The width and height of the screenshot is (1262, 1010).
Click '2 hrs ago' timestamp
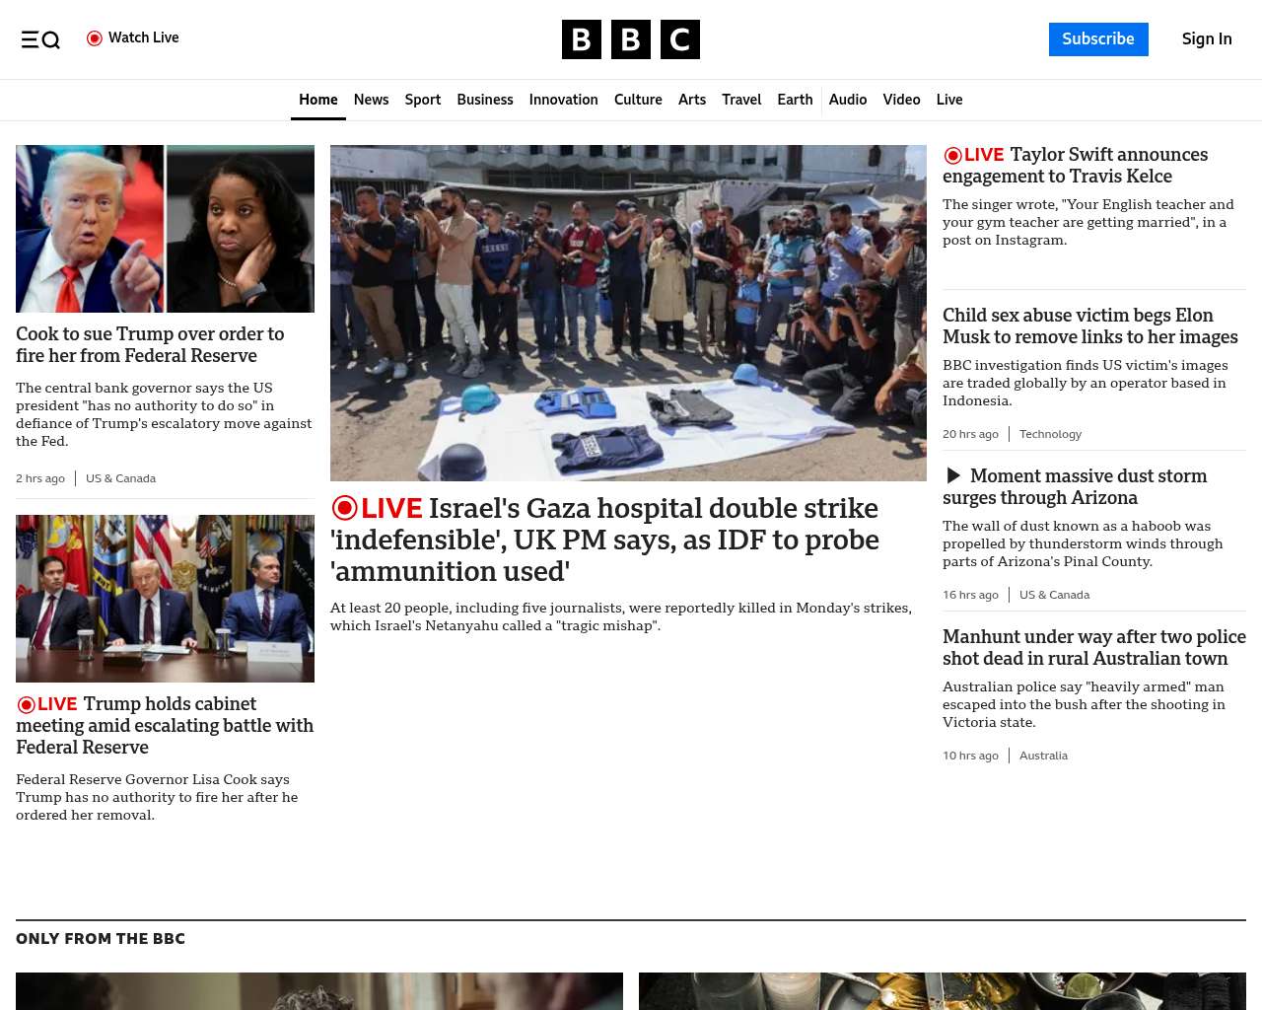point(40,478)
